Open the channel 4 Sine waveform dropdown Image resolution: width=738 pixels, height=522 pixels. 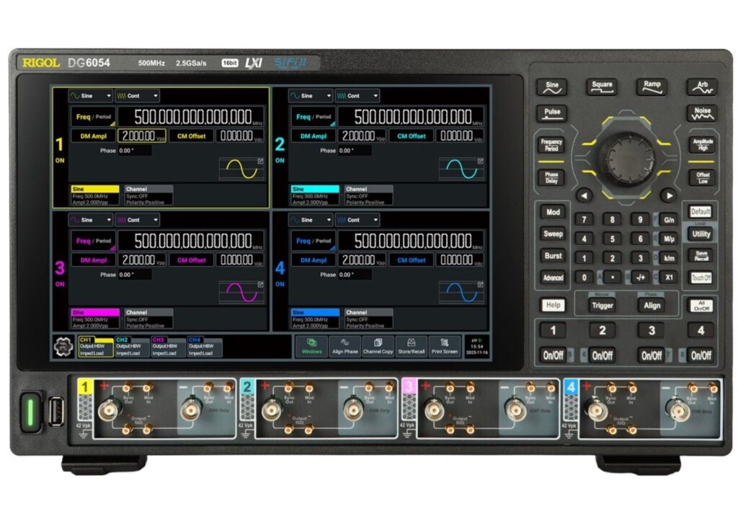(311, 220)
